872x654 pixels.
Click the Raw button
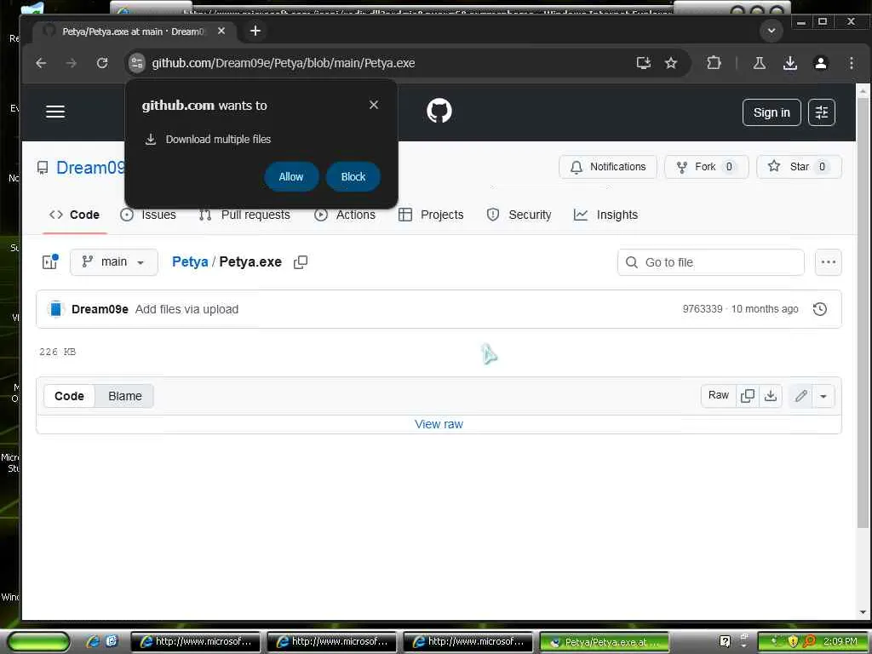pyautogui.click(x=718, y=395)
